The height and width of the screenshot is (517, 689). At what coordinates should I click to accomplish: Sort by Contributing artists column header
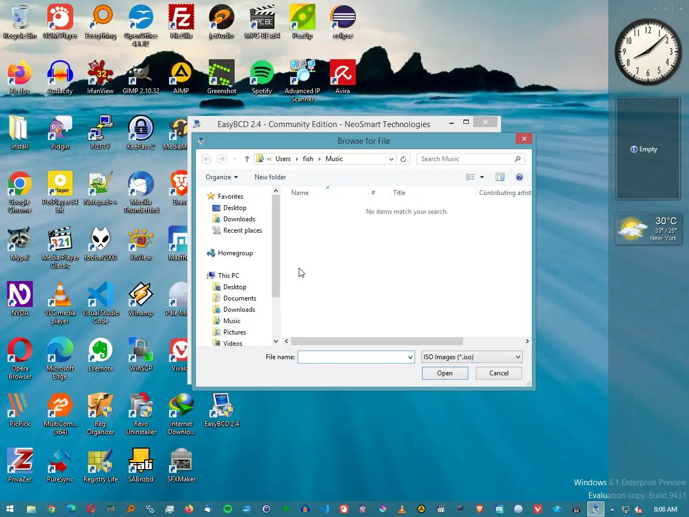[x=504, y=193]
